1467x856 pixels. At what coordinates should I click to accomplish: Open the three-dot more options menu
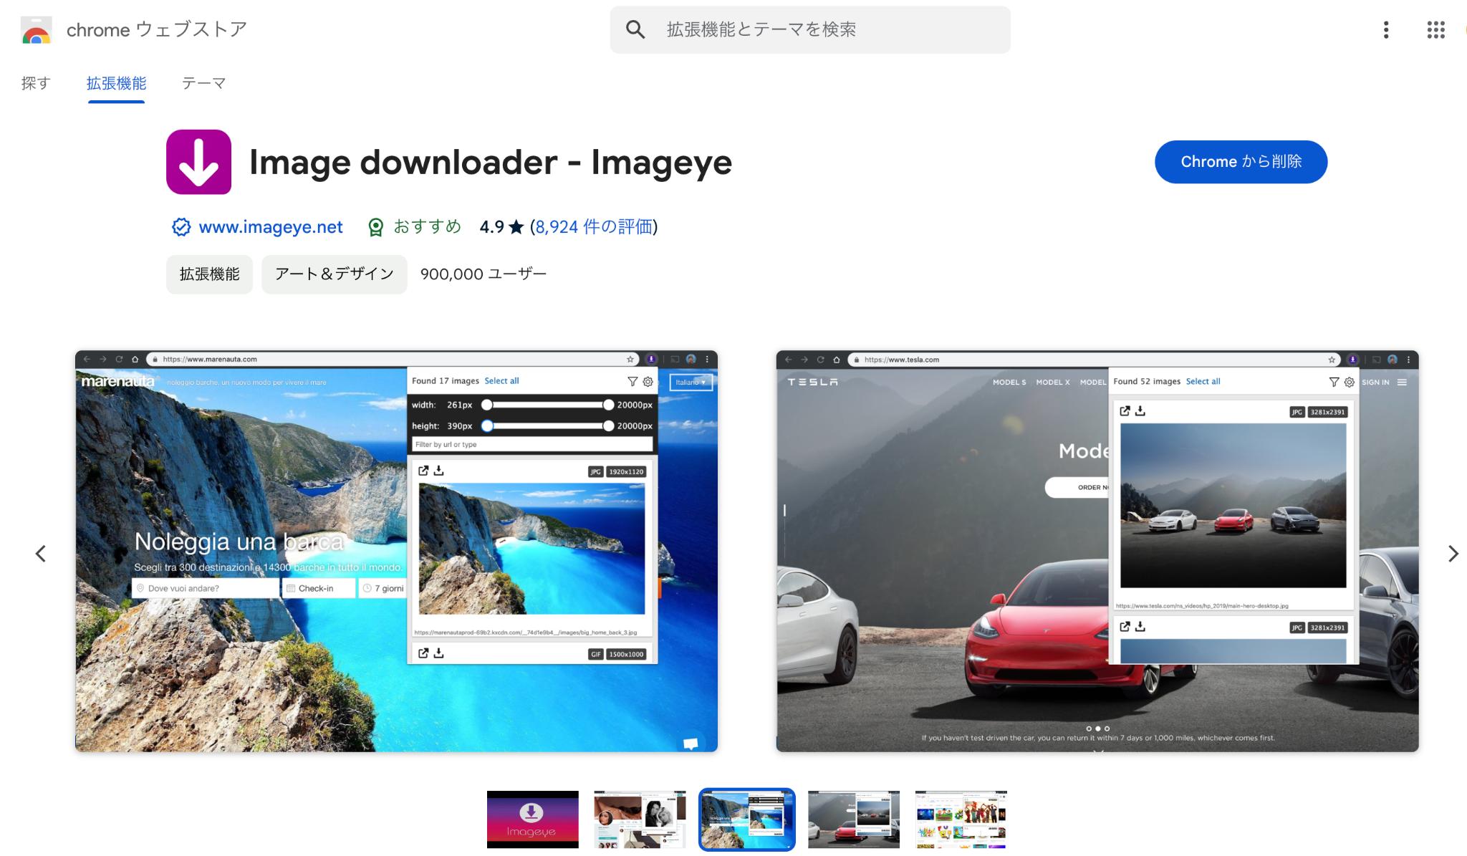[1386, 29]
